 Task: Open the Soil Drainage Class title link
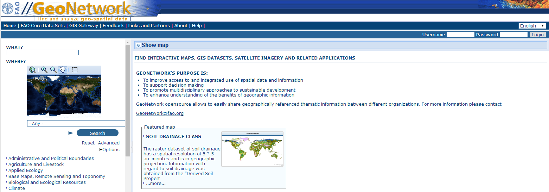(174, 137)
